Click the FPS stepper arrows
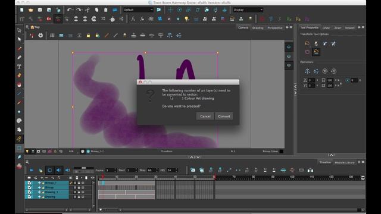Image resolution: width=381 pixels, height=214 pixels. pyautogui.click(x=177, y=170)
